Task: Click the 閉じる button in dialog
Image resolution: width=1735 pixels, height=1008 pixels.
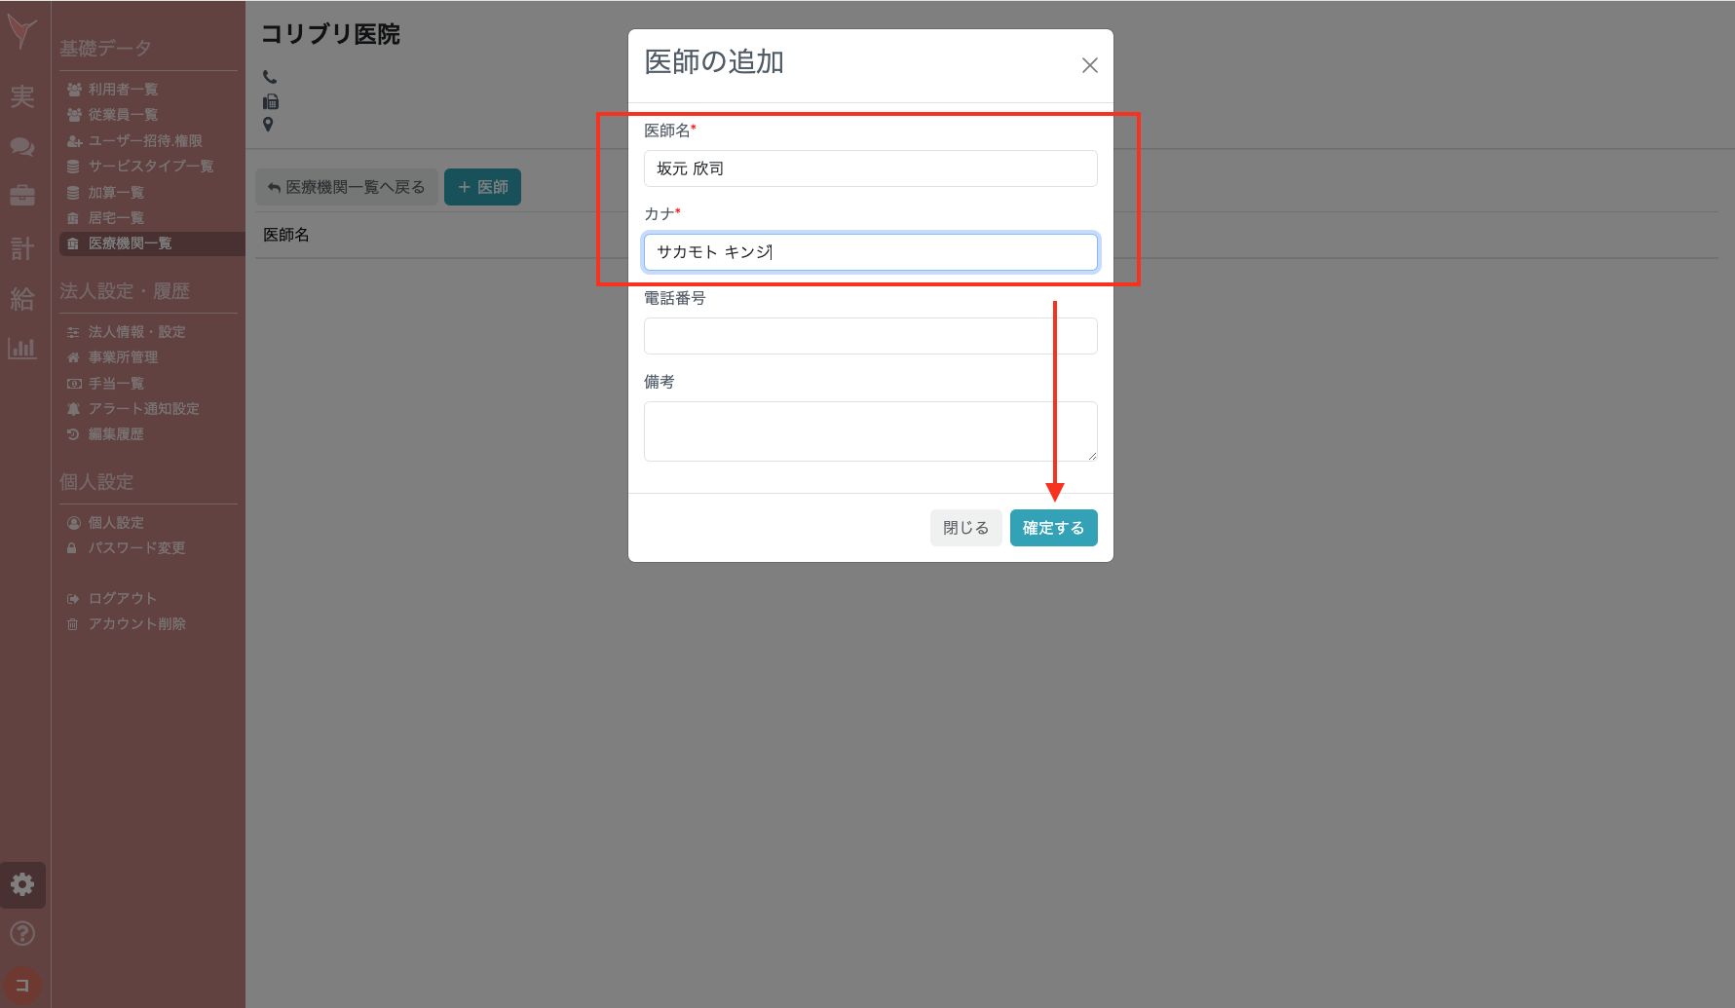Action: [x=965, y=528]
